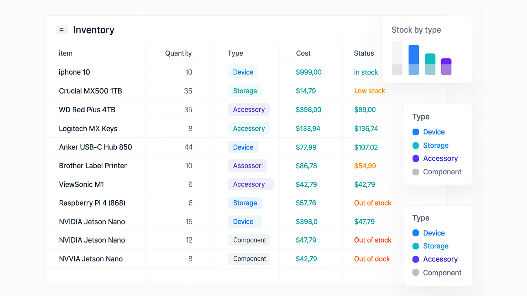Click Storage tag on Crucial MX500 row
This screenshot has height=296, width=527.
tap(245, 91)
